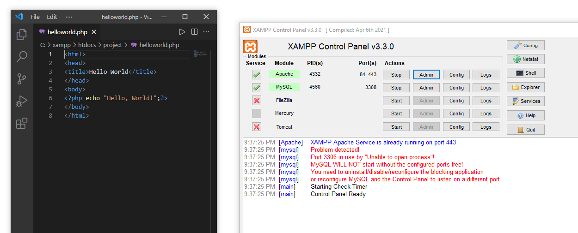Toggle the MySQL service checkbox
The height and width of the screenshot is (233, 578).
[257, 87]
